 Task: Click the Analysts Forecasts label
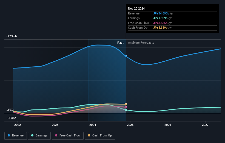141,43
